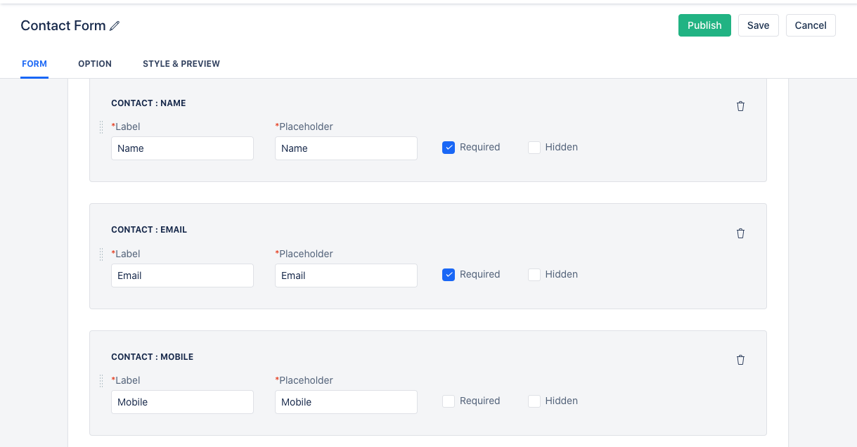Screen dimensions: 857x447
Task: Open the Option tab
Action: point(95,64)
